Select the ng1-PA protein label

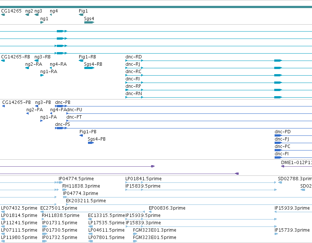(x=48, y=117)
